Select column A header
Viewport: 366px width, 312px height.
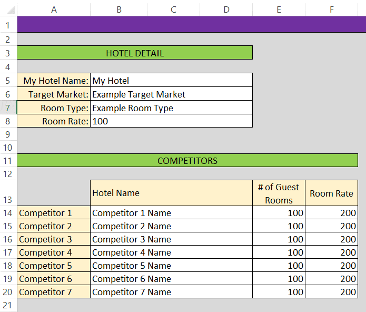(54, 9)
